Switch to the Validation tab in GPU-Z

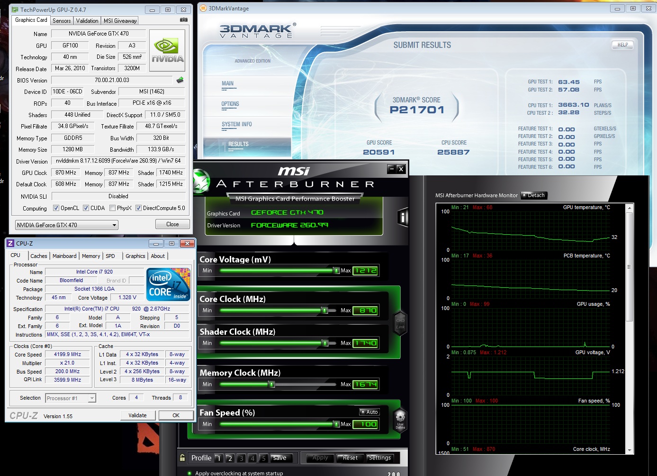(x=87, y=20)
